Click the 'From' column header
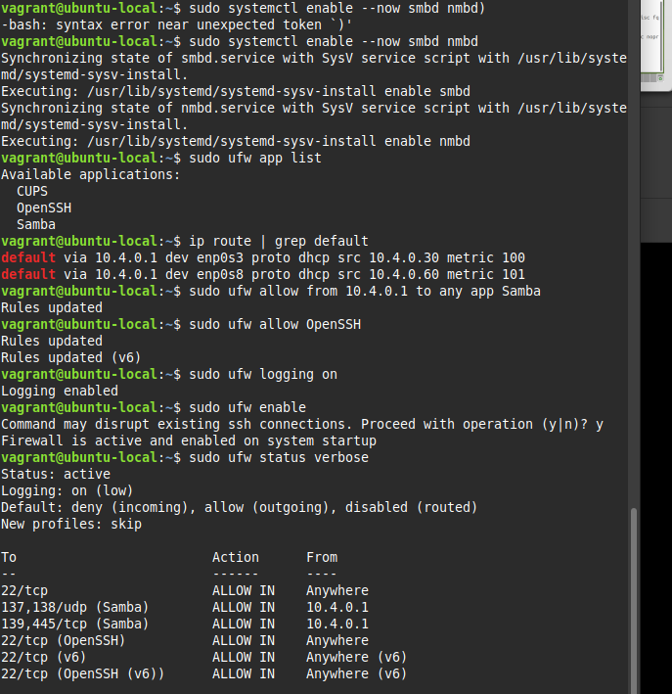672x694 pixels. point(322,557)
